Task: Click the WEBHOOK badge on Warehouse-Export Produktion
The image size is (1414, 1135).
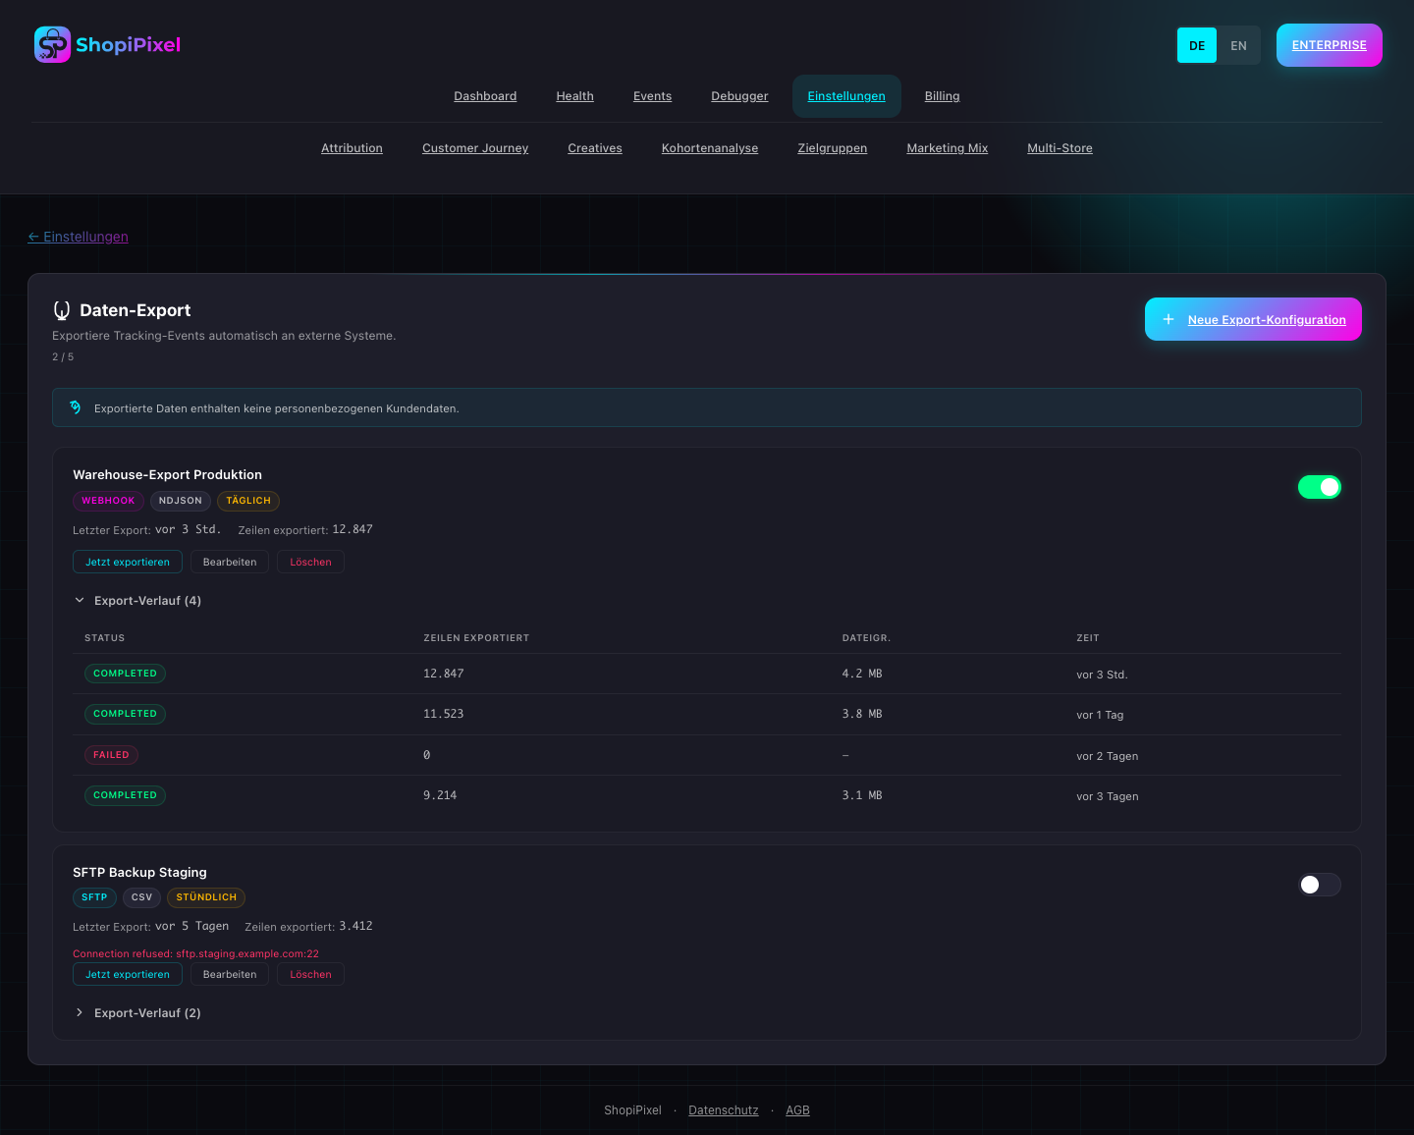Action: 108,501
